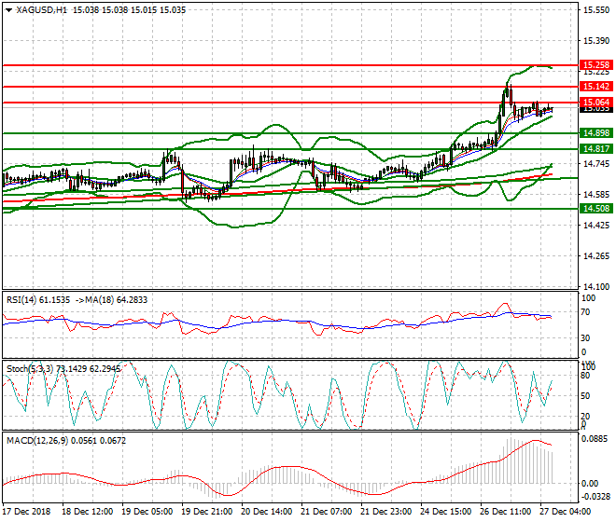Screen dimensions: 616x522
Task: Click the 21 Dec 07:00 time label
Action: (326, 512)
